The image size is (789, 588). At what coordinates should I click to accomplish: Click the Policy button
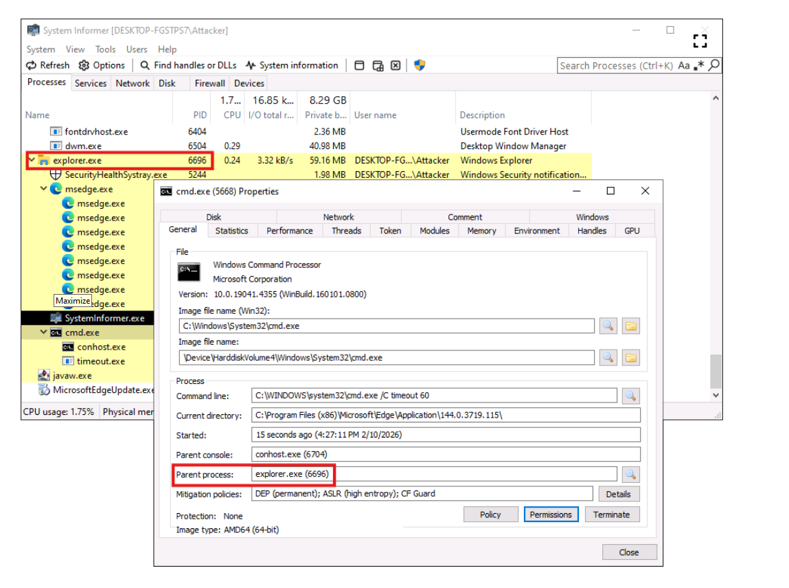(x=490, y=514)
